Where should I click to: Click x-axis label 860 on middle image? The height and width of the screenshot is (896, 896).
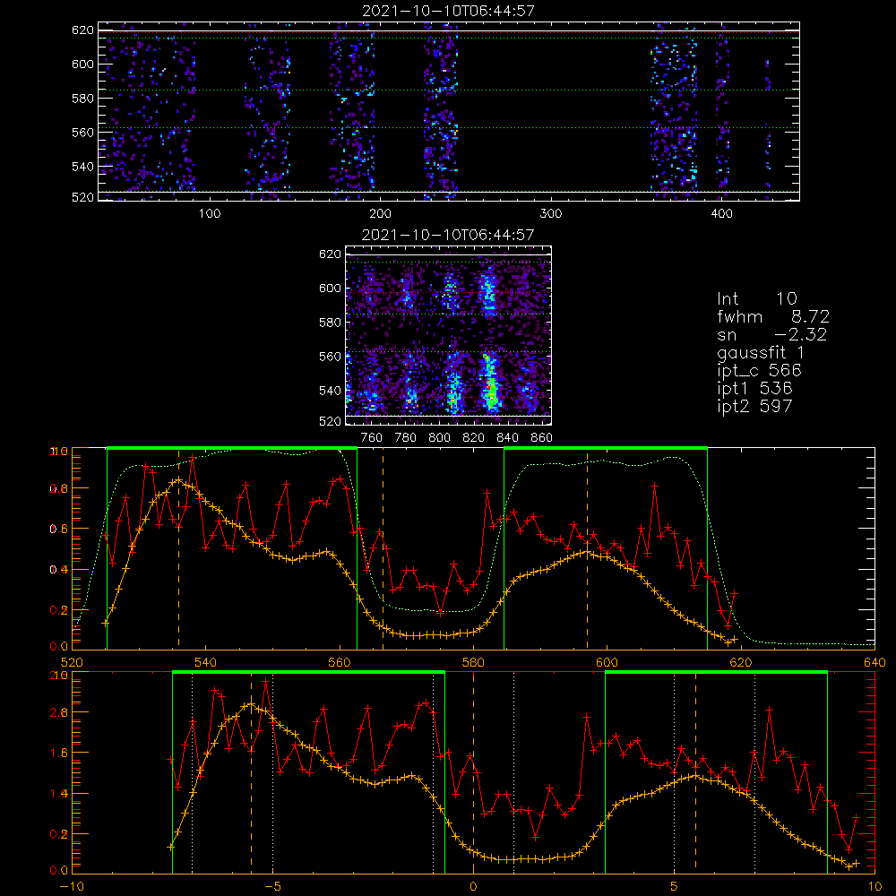point(542,438)
